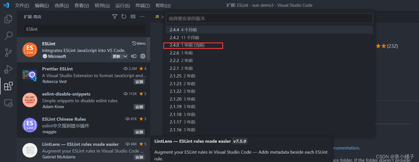Open the ESLint extension entry by Microsoft

click(x=83, y=50)
